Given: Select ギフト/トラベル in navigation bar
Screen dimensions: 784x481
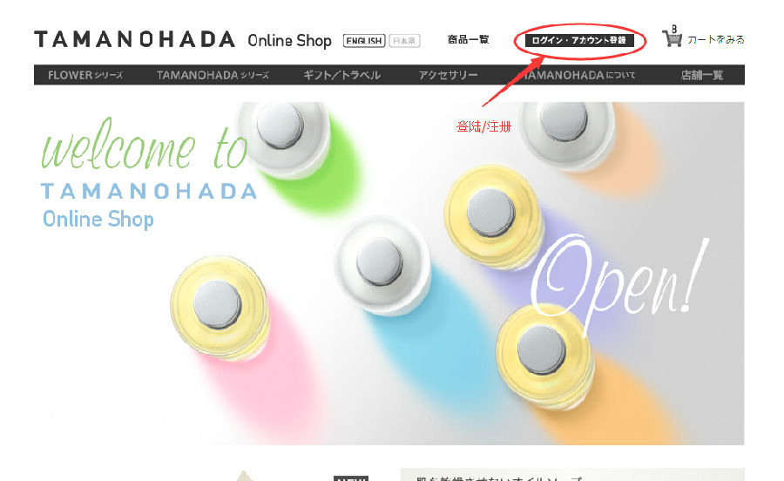Looking at the screenshot, I should coord(342,75).
